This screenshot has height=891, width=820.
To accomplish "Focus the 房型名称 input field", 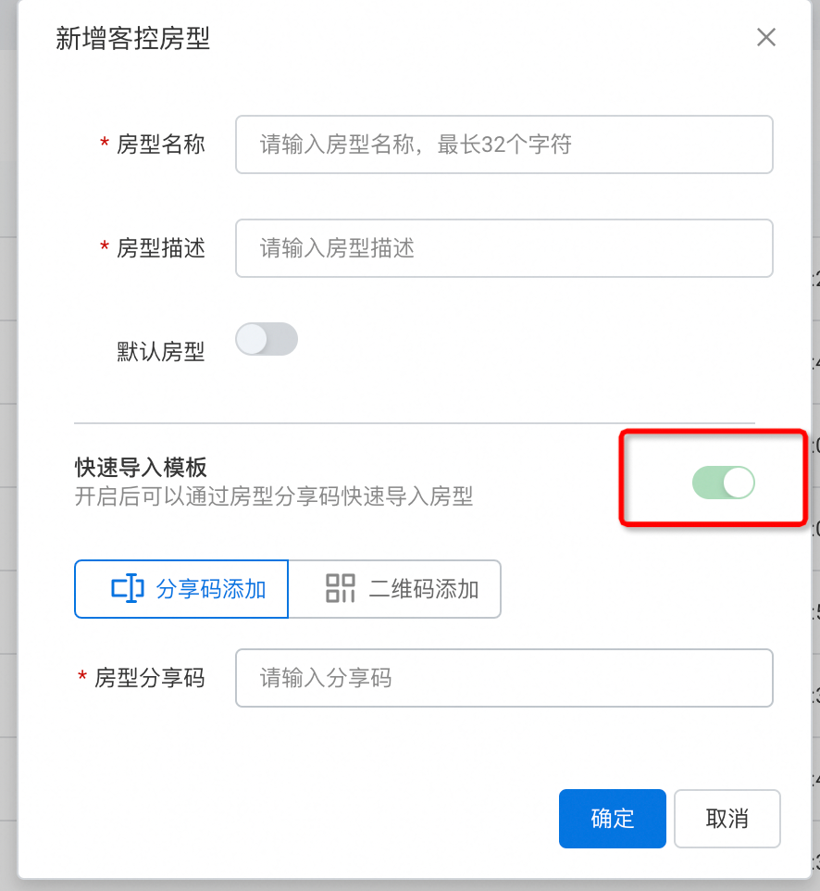I will click(504, 144).
